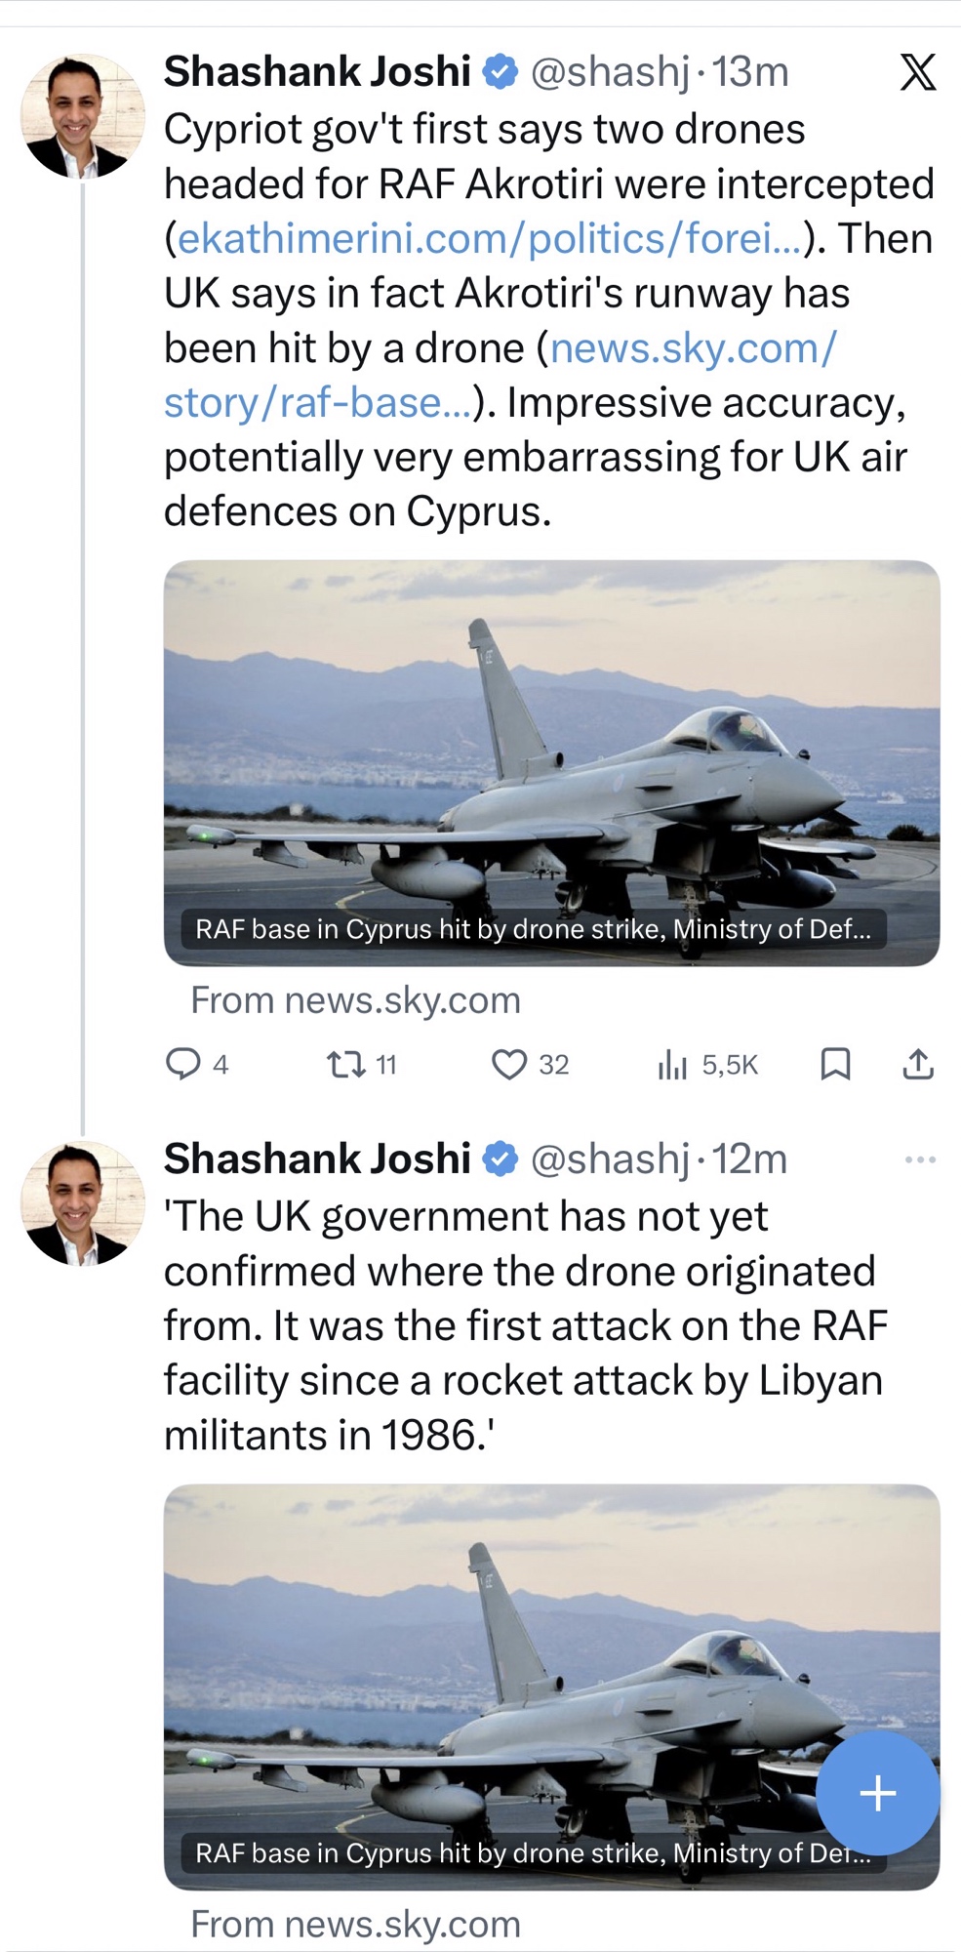Share the first tweet
Image resolution: width=961 pixels, height=1952 pixels.
click(x=917, y=1063)
